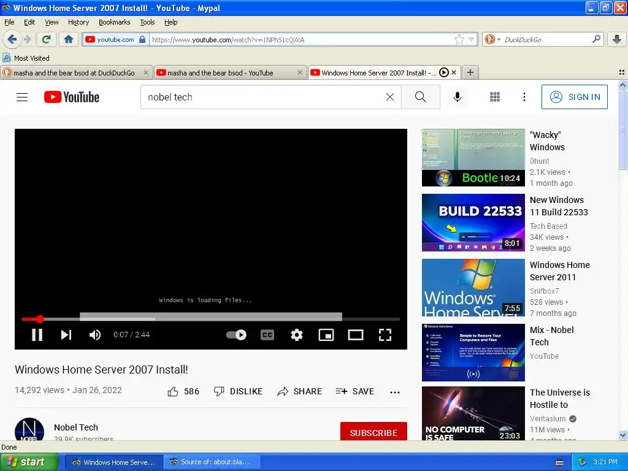This screenshot has width=628, height=471.
Task: Reload the page with the refresh icon
Action: pyautogui.click(x=47, y=39)
